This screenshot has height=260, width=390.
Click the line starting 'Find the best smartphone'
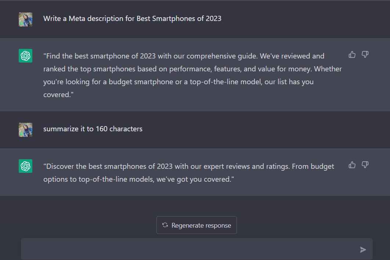(184, 56)
